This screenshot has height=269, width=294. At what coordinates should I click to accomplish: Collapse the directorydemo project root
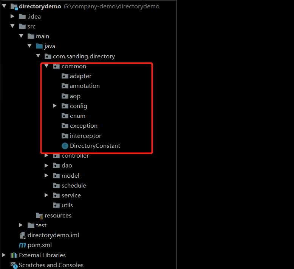pos(4,6)
